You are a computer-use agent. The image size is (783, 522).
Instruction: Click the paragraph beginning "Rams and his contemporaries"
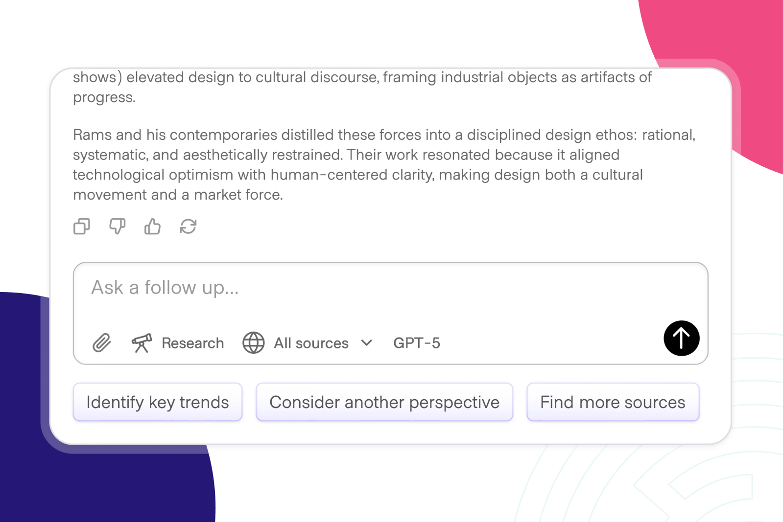pos(384,165)
